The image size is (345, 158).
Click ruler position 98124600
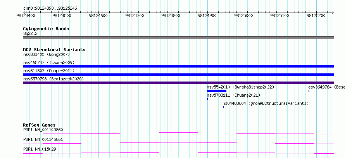click(98, 16)
